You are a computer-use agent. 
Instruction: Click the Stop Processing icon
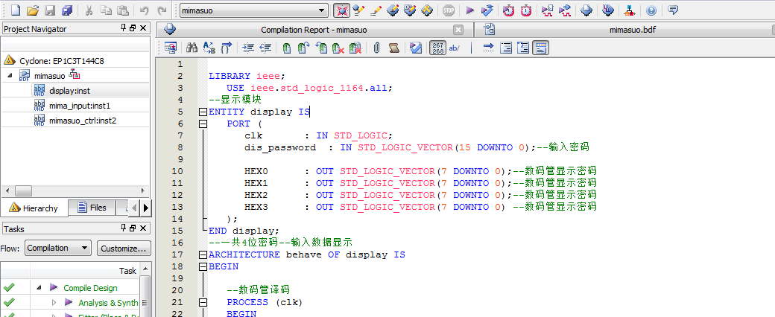point(449,10)
